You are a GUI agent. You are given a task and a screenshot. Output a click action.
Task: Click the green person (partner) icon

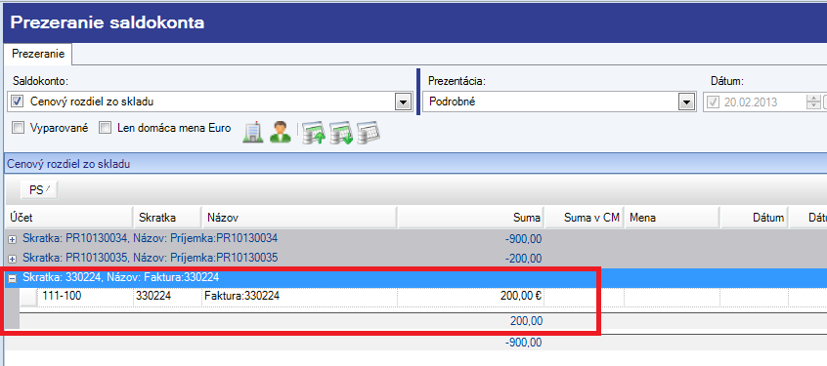tap(280, 132)
